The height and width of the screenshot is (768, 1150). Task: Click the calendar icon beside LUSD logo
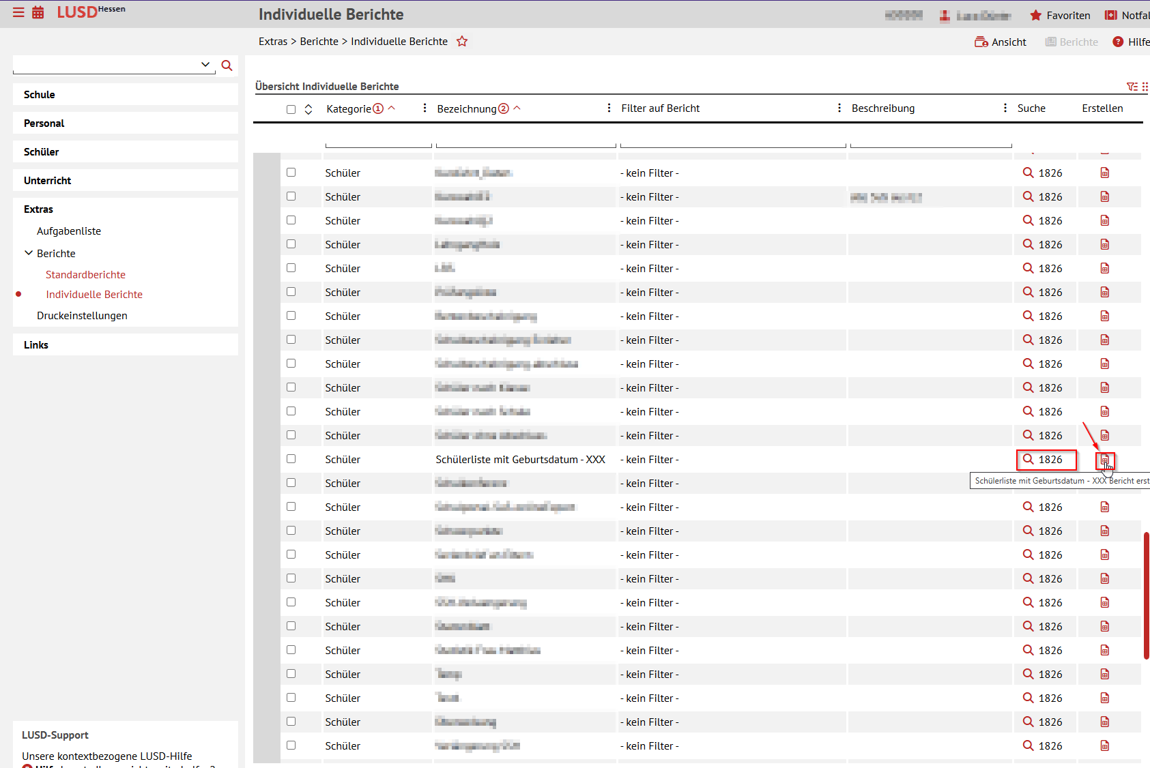38,12
